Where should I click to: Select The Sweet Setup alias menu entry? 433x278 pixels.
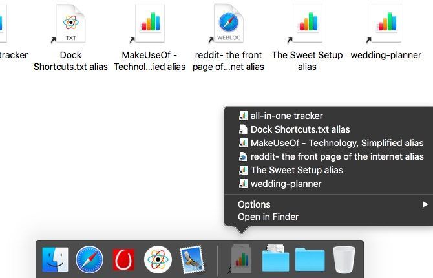click(x=297, y=170)
